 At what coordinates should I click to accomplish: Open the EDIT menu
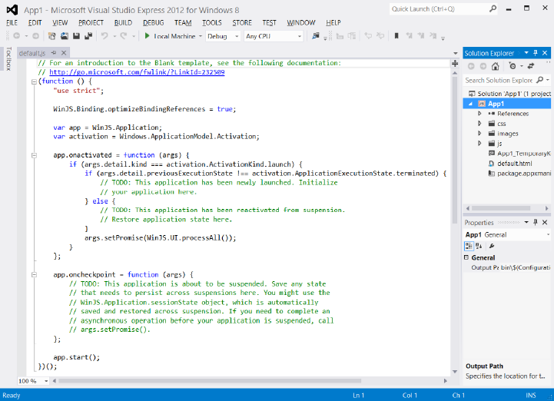pyautogui.click(x=35, y=22)
